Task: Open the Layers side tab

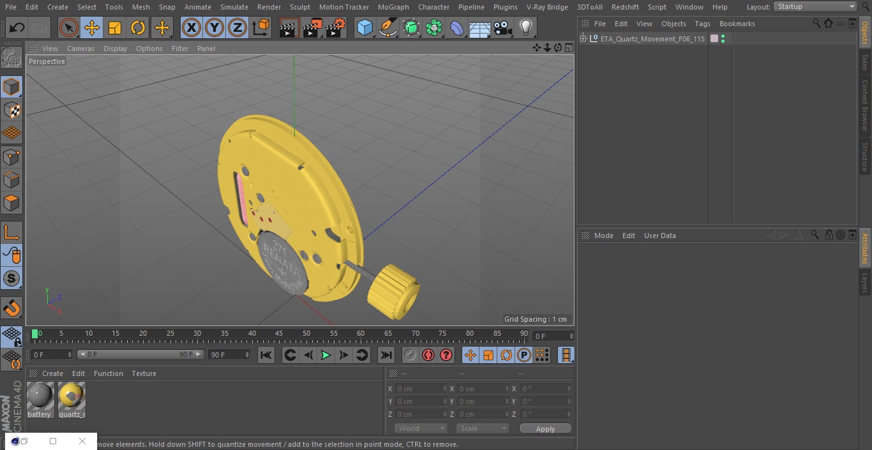Action: tap(865, 283)
